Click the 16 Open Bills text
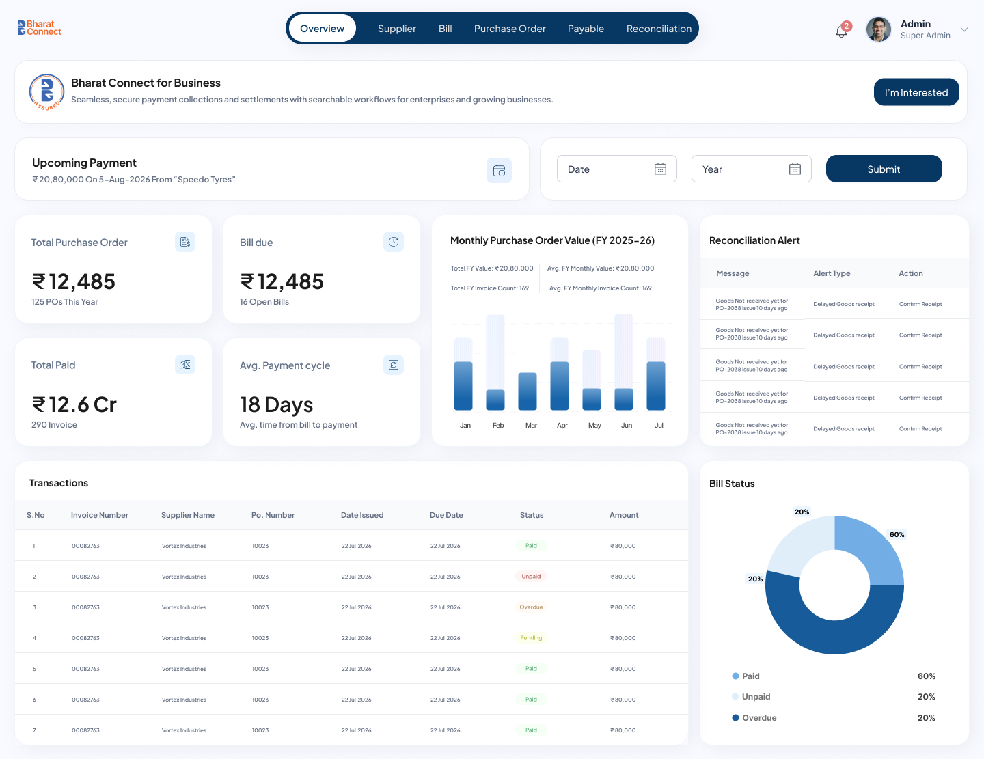Viewport: 984px width, 759px height. [264, 302]
